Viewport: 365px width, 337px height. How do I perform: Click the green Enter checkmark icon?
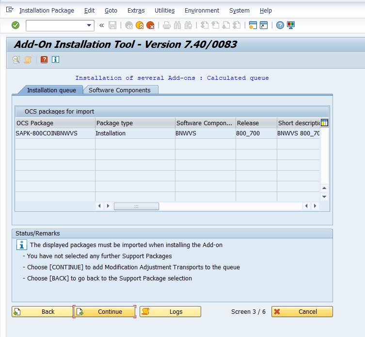click(x=16, y=25)
